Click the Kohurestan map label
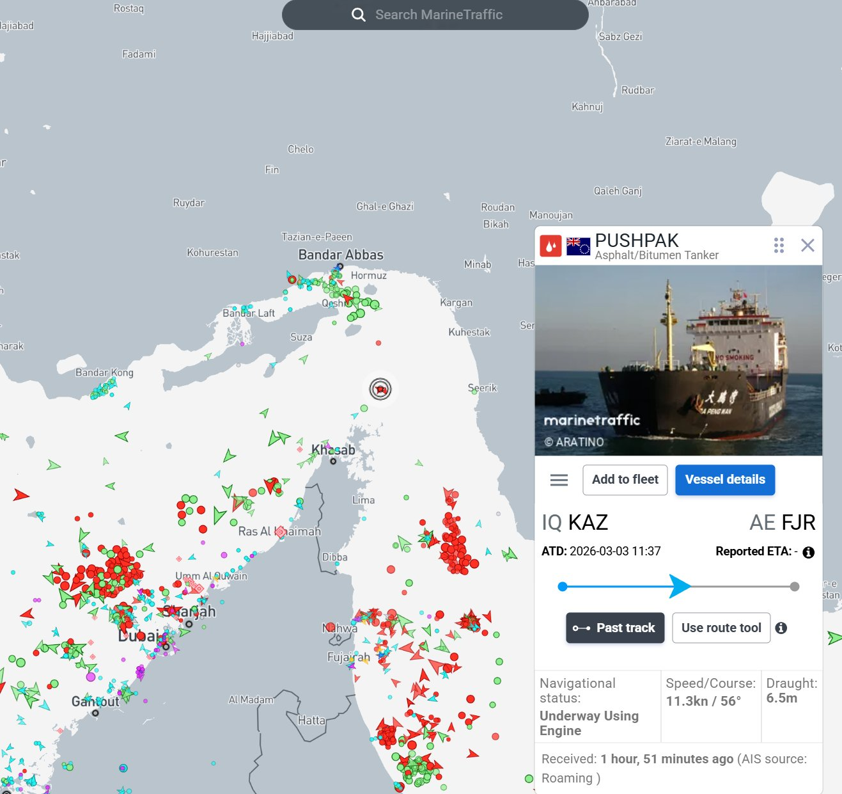The width and height of the screenshot is (842, 794). click(x=212, y=253)
